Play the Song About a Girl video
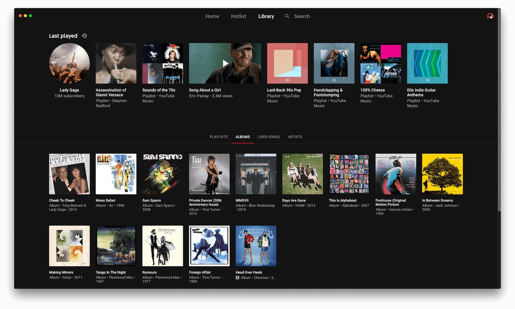The image size is (515, 309). click(x=225, y=63)
